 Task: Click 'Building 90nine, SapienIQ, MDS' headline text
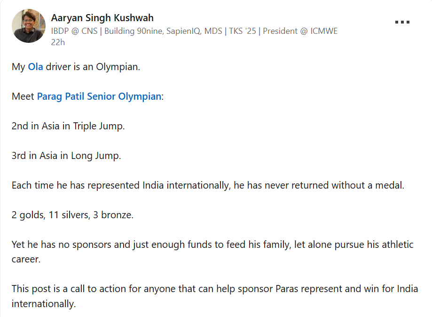163,31
